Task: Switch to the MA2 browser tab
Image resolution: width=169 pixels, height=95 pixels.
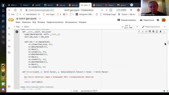Action: pos(13,5)
